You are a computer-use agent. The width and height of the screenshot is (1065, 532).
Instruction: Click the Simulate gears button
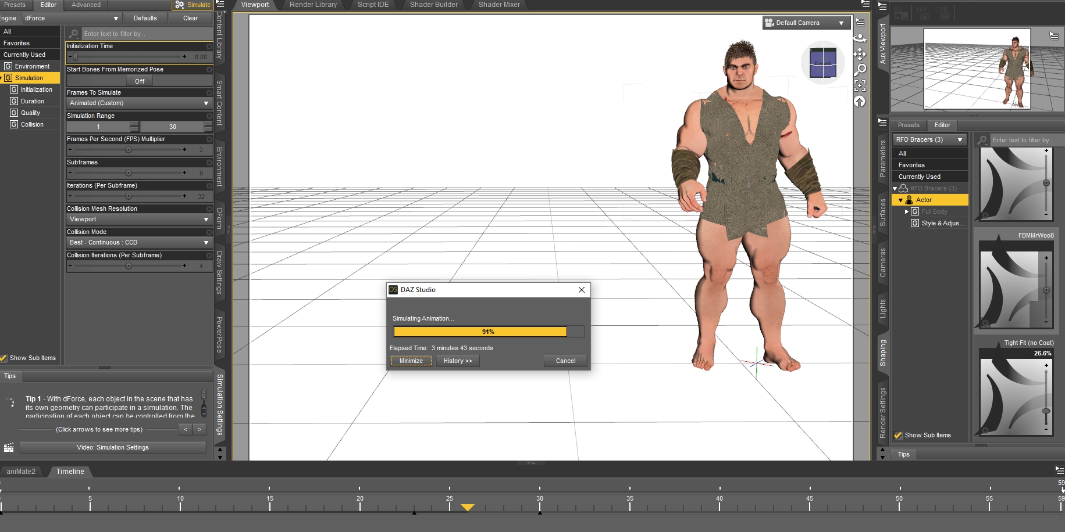[193, 5]
